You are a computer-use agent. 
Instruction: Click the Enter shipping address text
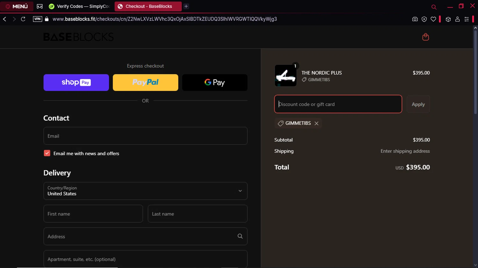pyautogui.click(x=405, y=151)
